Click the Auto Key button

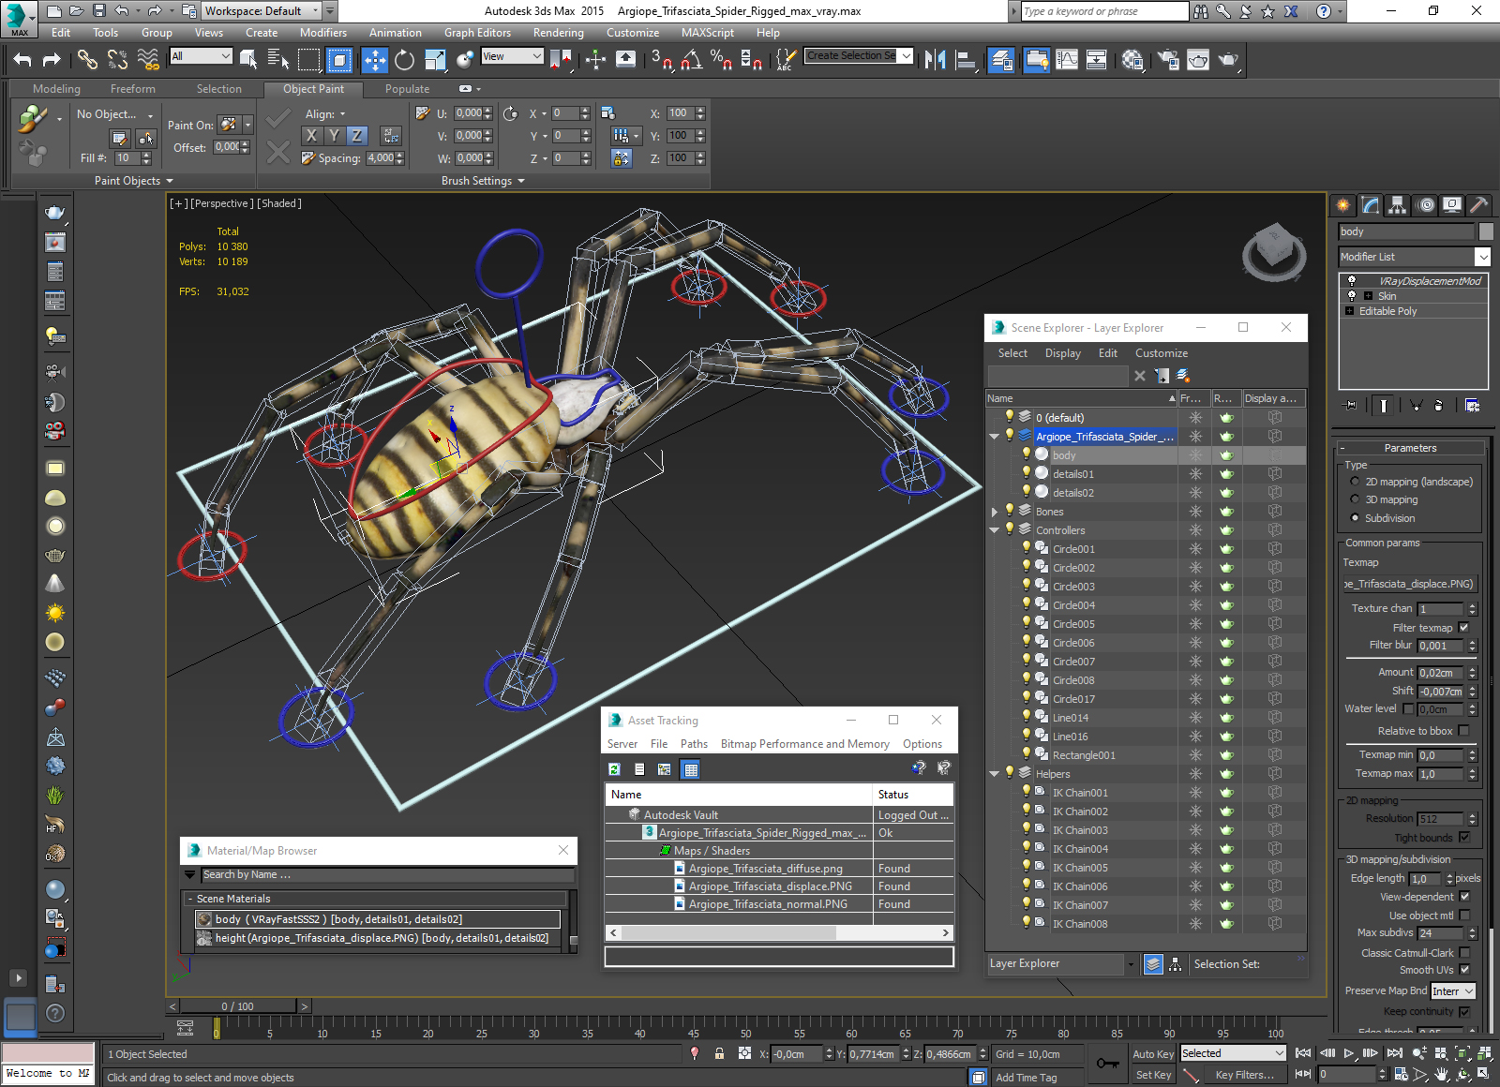pyautogui.click(x=1153, y=1054)
